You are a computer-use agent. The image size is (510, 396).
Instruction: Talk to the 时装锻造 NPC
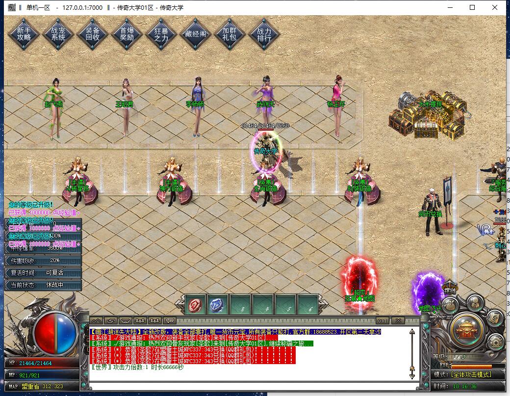(x=361, y=182)
